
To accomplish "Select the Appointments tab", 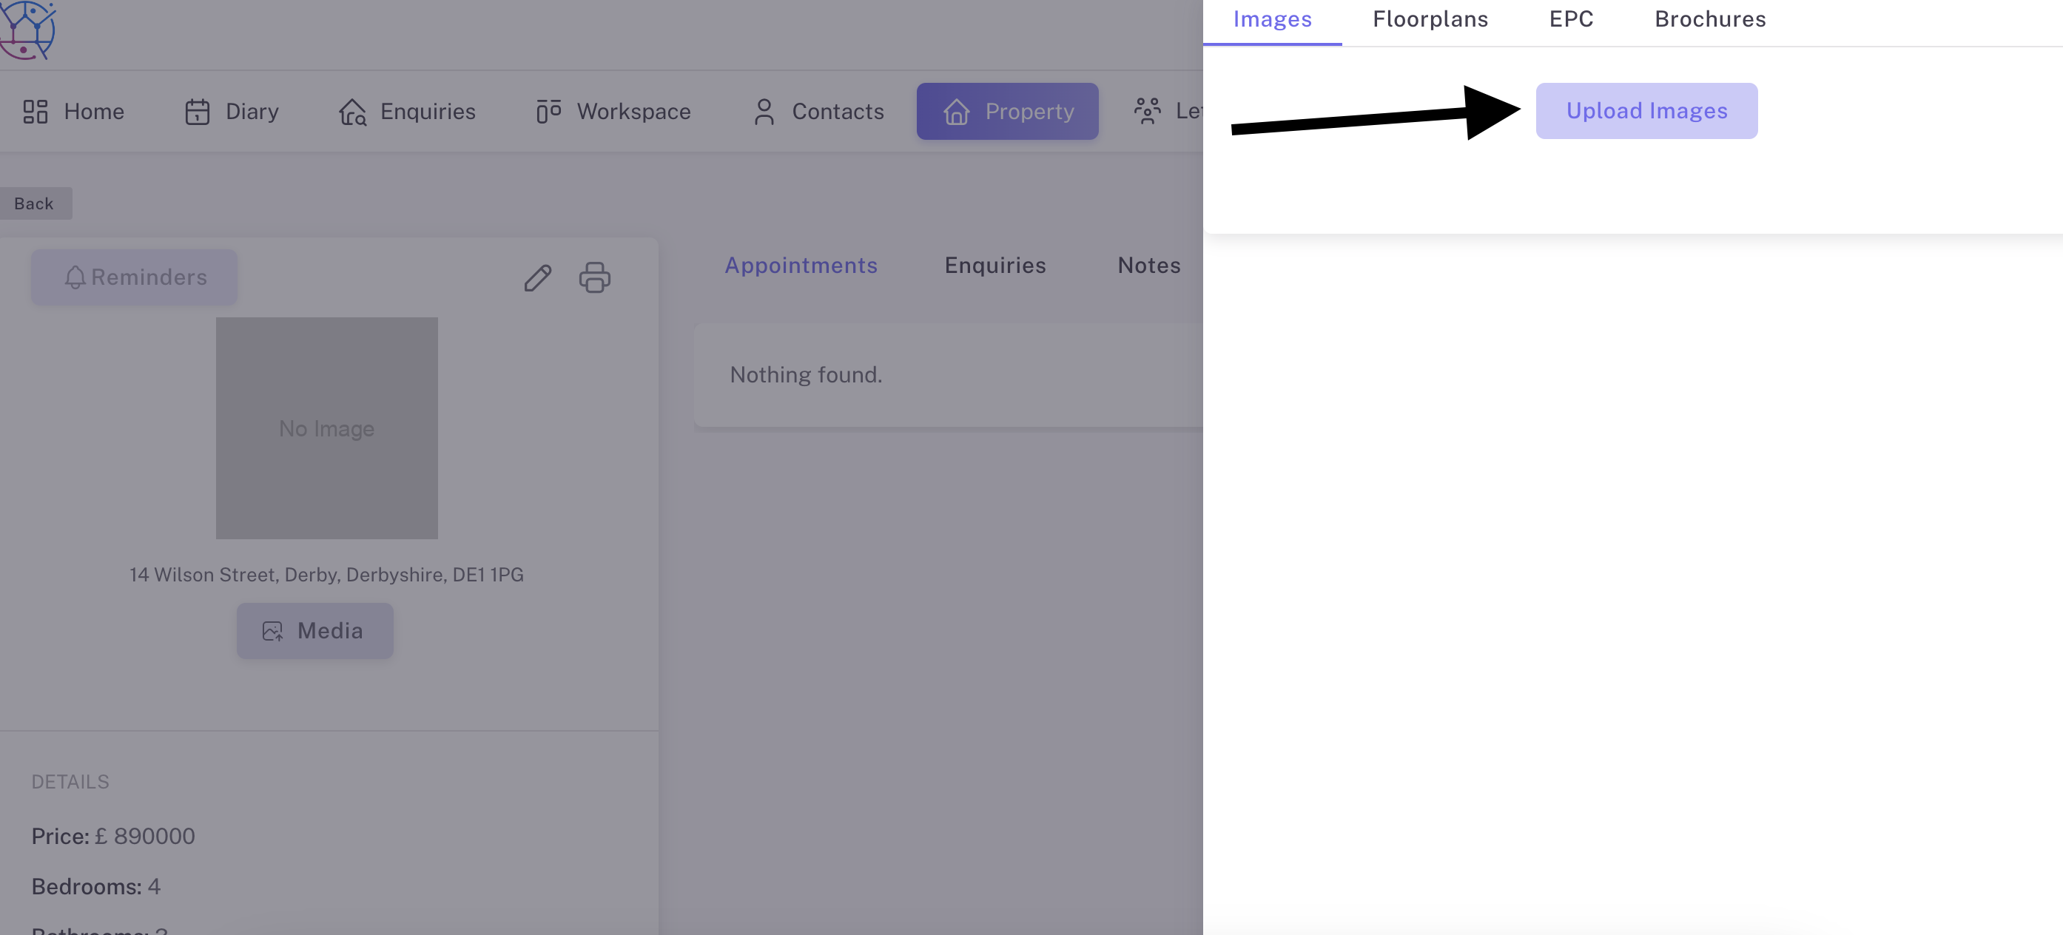I will point(801,265).
